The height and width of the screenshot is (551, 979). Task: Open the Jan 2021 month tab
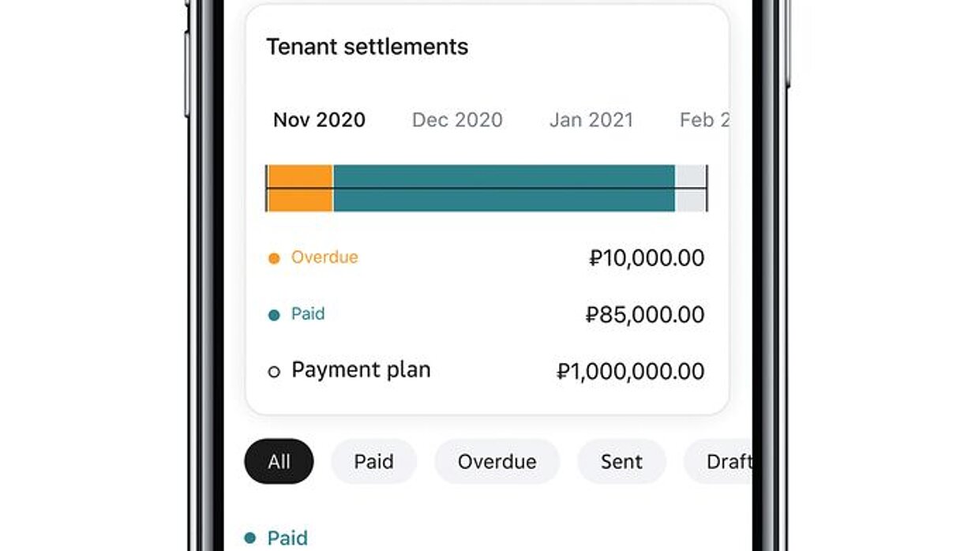(x=591, y=120)
